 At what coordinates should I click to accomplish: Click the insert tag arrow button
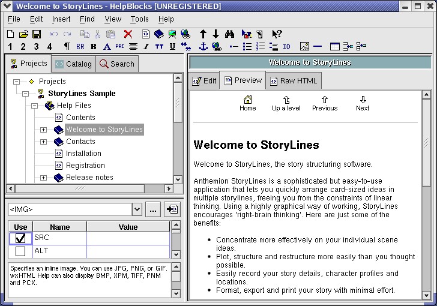tap(172, 209)
